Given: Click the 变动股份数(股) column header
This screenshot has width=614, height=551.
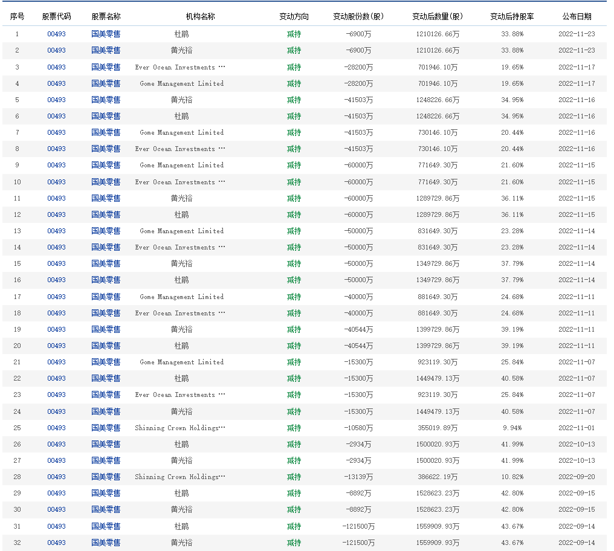Looking at the screenshot, I should [358, 16].
